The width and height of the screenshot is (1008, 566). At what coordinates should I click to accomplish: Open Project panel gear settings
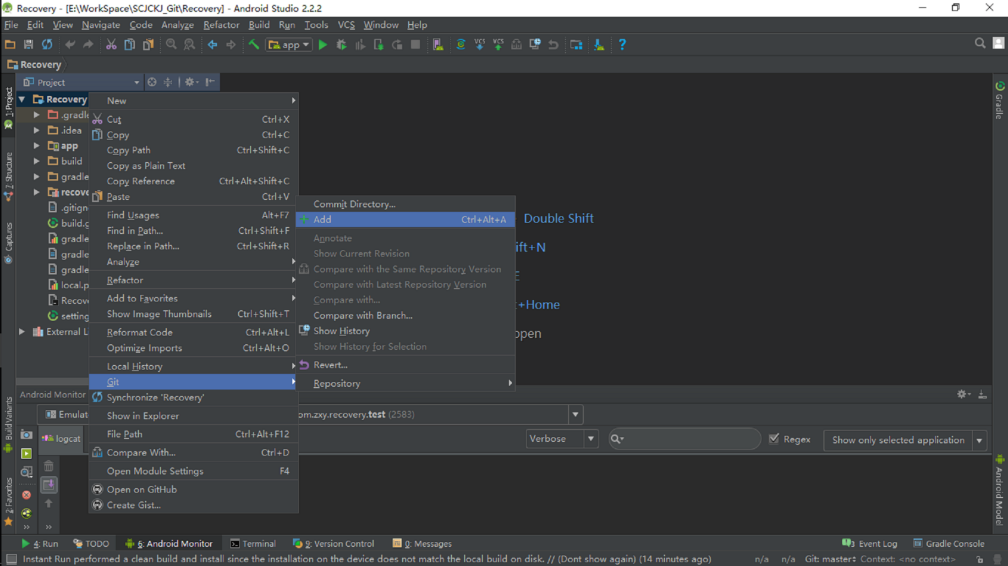(x=191, y=82)
